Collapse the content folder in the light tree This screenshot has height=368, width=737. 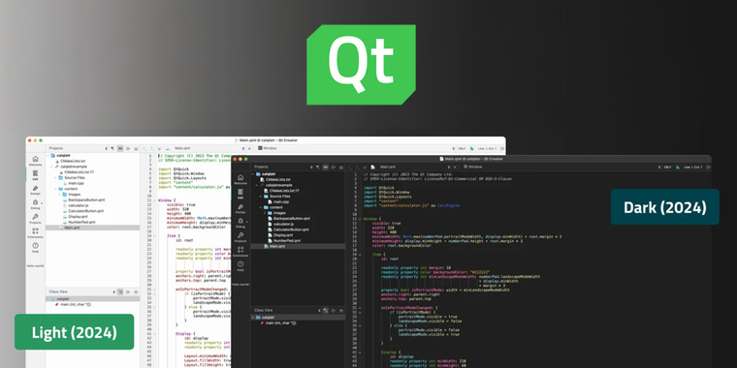pyautogui.click(x=55, y=189)
